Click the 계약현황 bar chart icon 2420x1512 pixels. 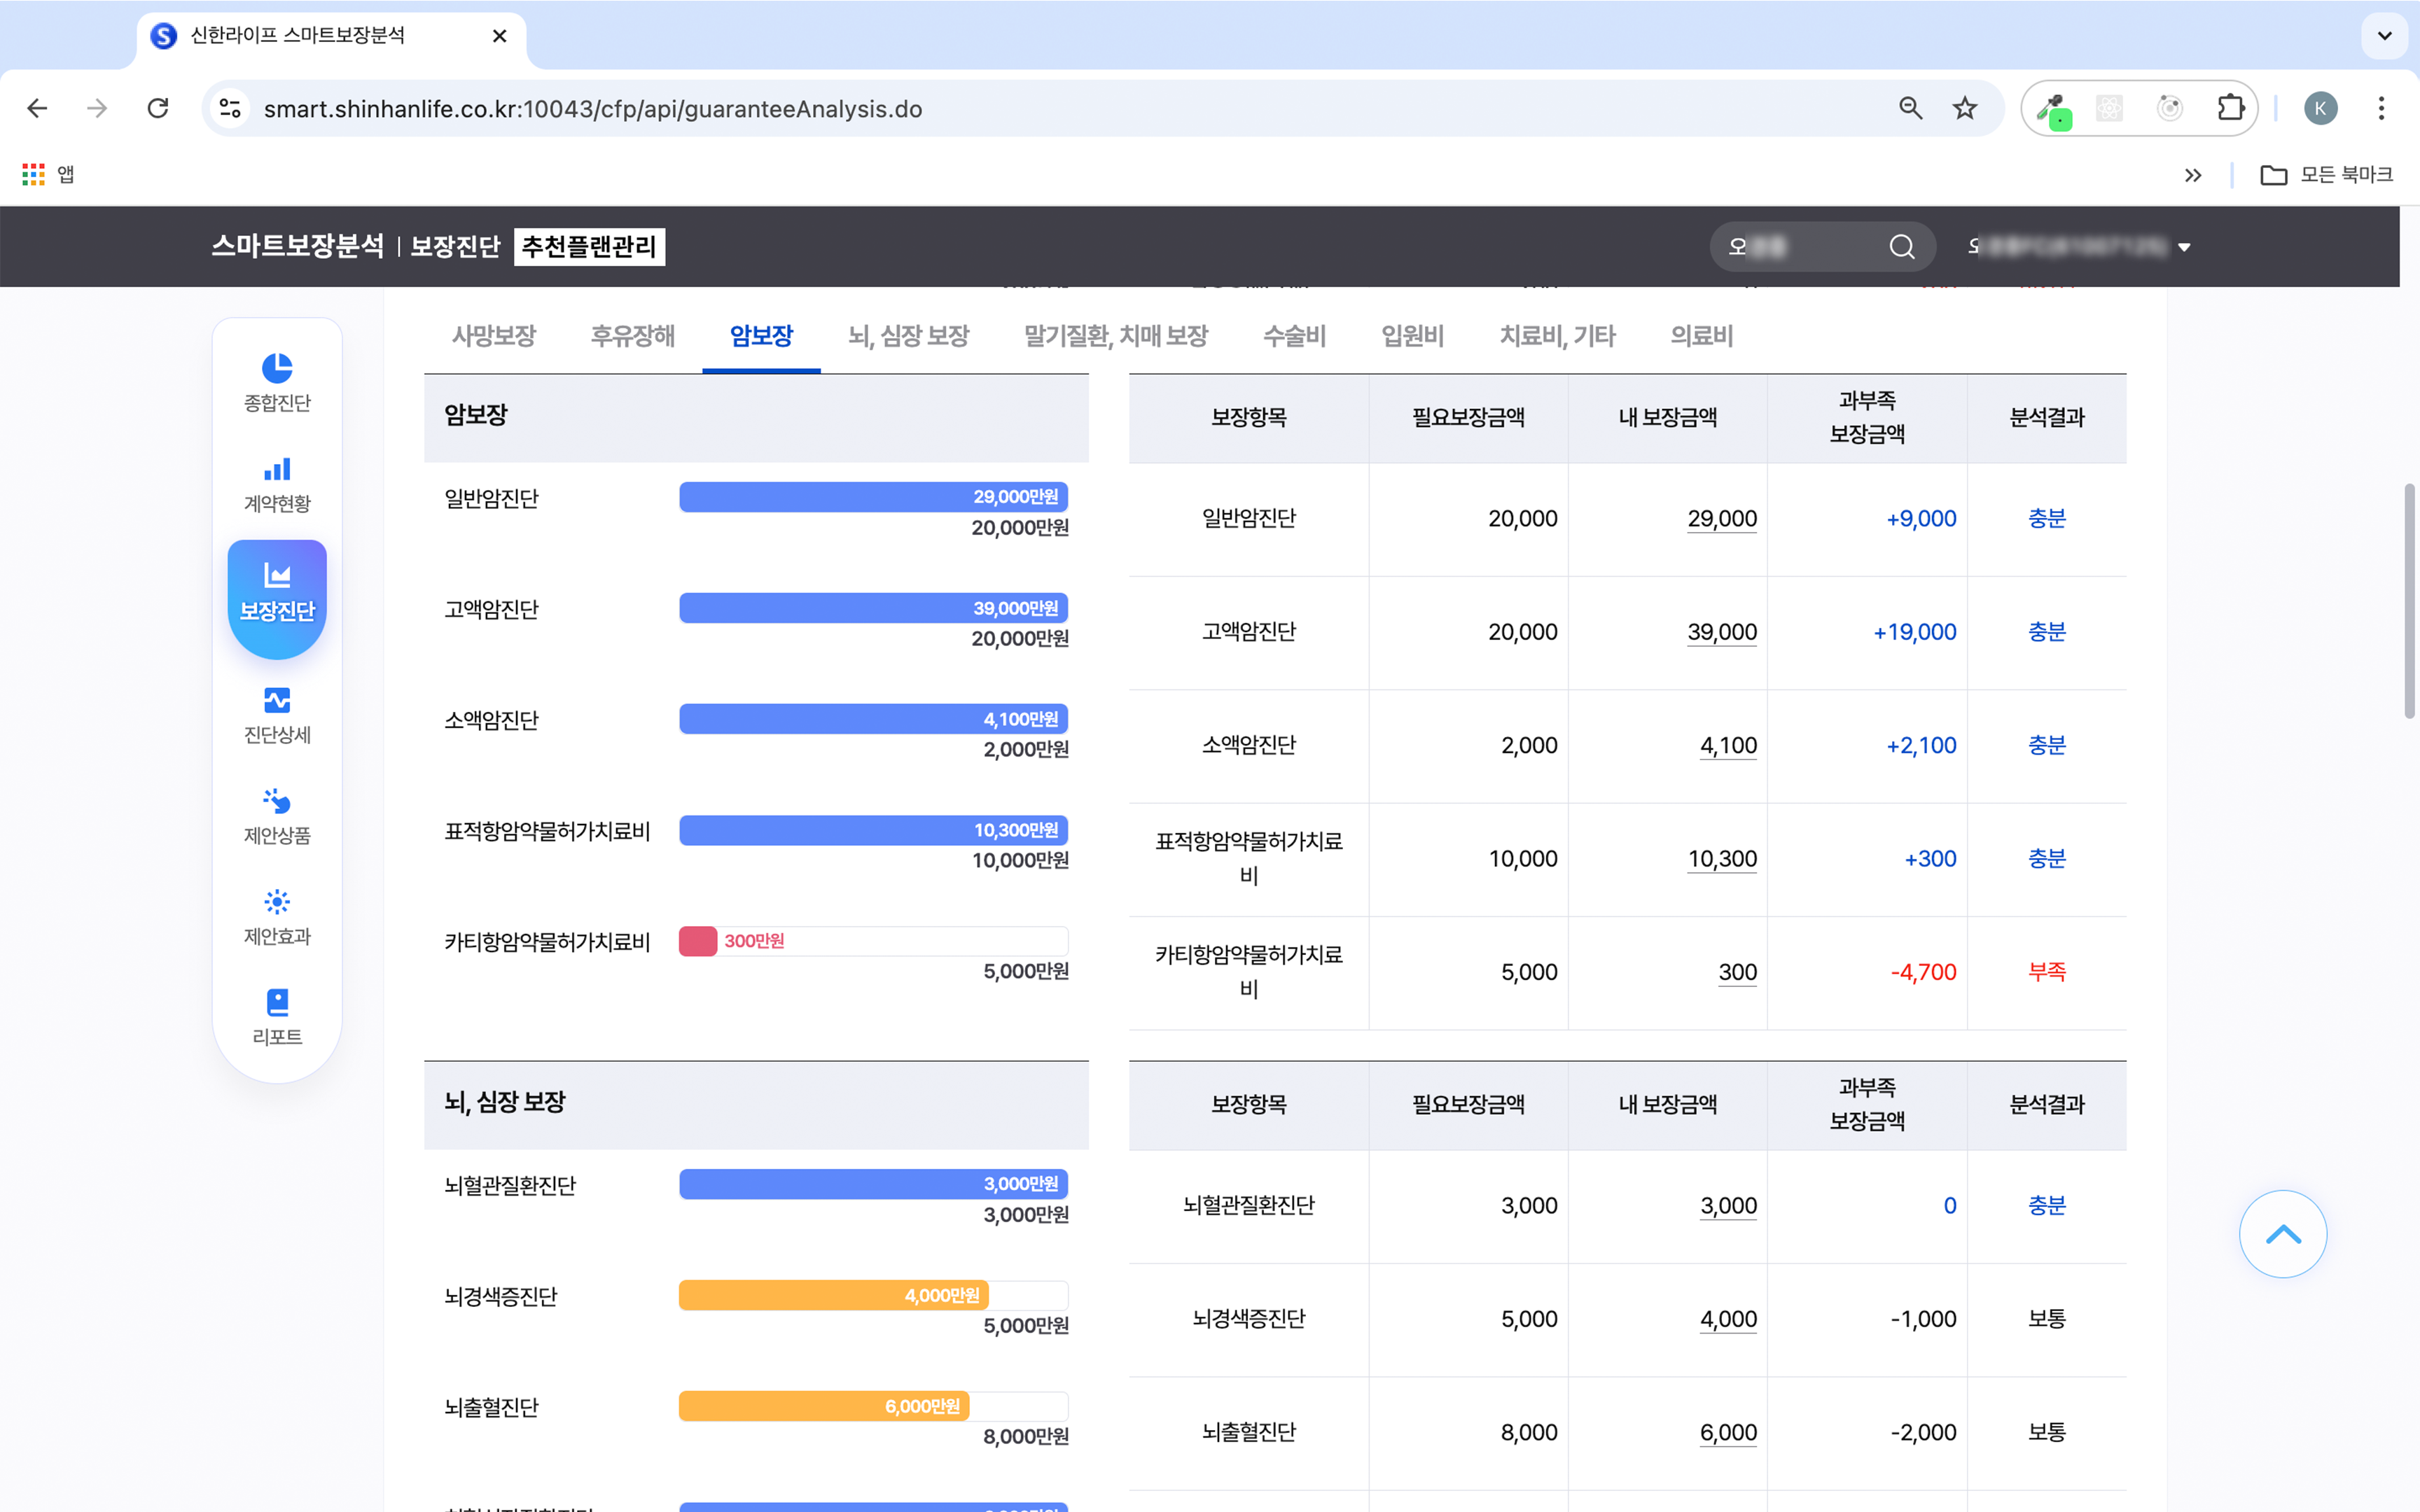tap(277, 470)
